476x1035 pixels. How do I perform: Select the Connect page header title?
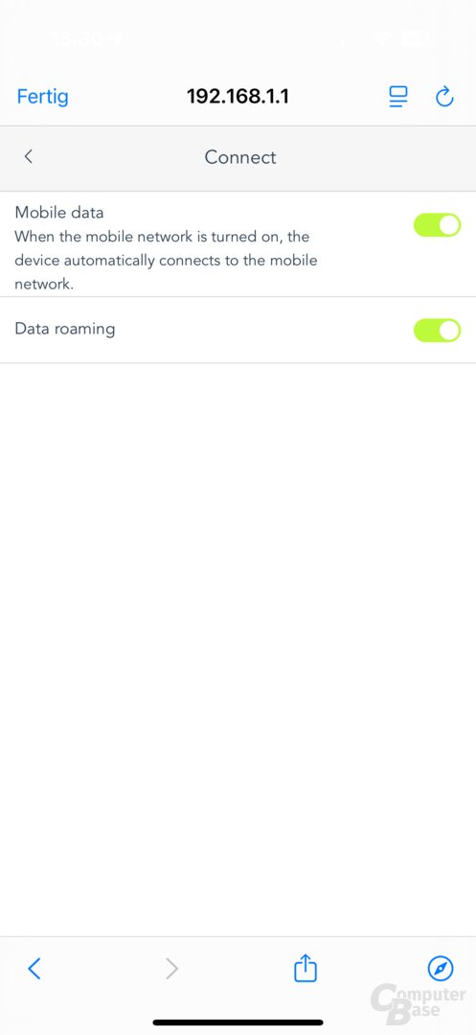point(240,157)
